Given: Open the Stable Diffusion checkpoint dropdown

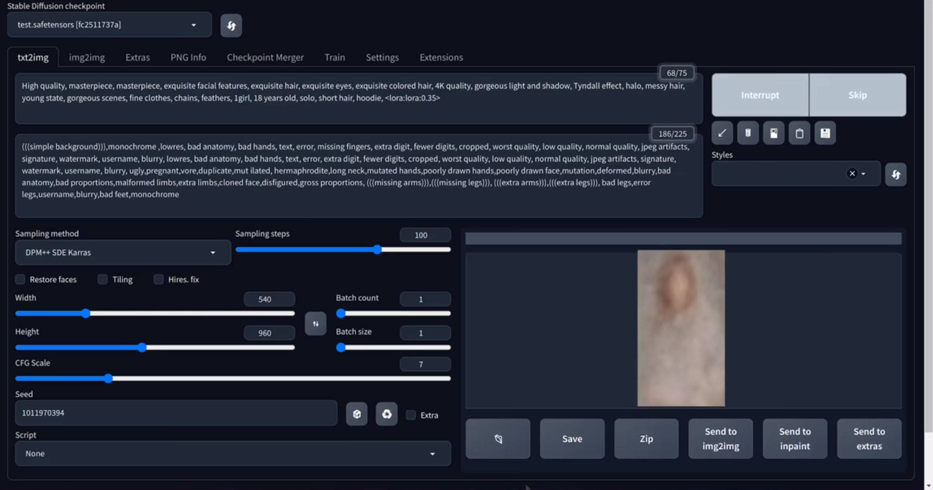Looking at the screenshot, I should click(109, 25).
